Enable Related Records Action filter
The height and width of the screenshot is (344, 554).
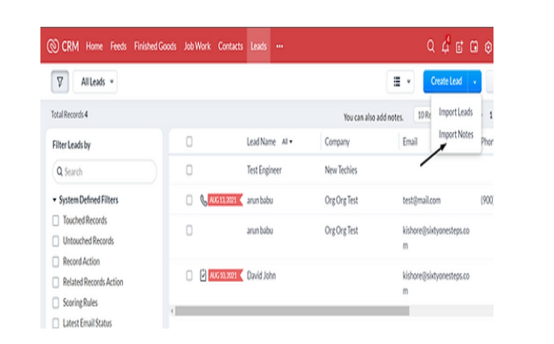pos(55,282)
